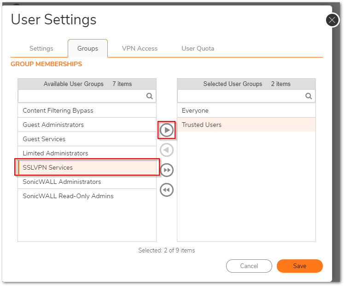Select Content Filtering Bypass group
The image size is (344, 286).
point(87,110)
